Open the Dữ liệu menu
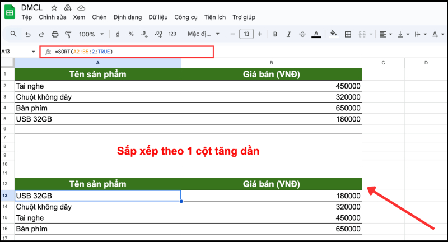The image size is (448, 242). coord(158,17)
